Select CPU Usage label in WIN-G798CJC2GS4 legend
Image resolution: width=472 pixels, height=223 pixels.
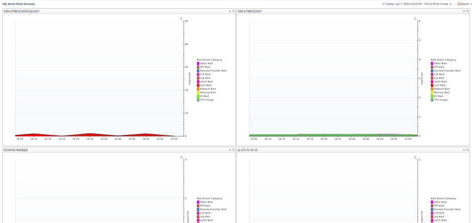pos(440,100)
